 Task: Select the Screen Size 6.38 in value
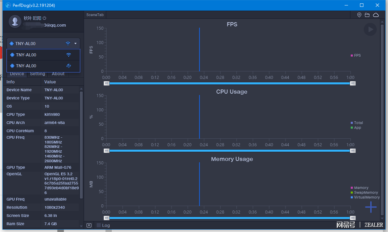pos(51,216)
